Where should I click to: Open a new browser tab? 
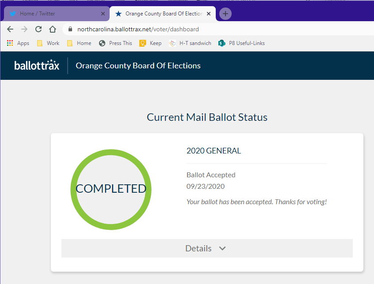[x=225, y=14]
